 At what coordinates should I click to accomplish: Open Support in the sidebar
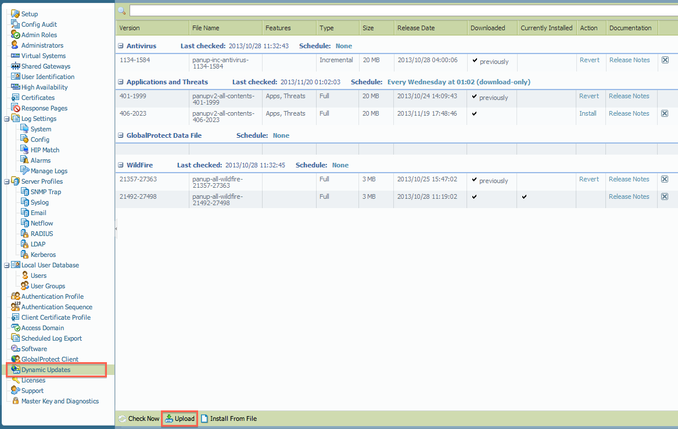33,391
